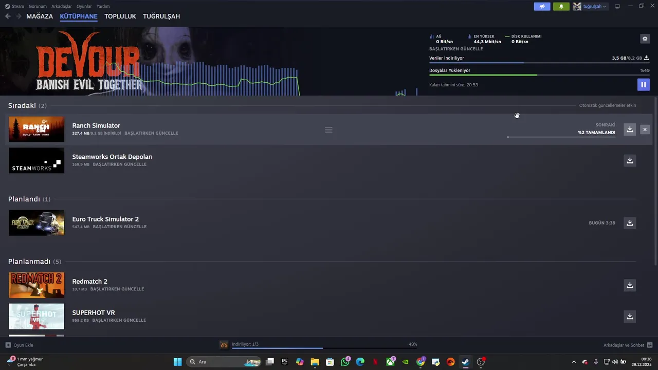Go forward with the right arrow

coord(19,16)
